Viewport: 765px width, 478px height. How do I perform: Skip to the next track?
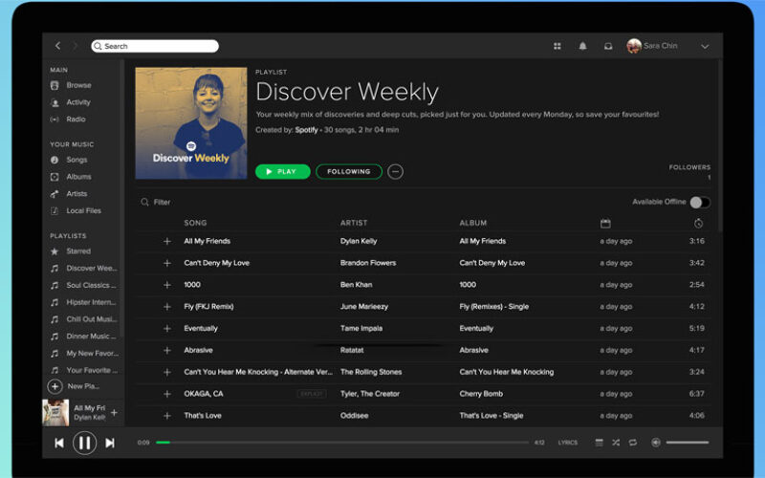pos(110,443)
